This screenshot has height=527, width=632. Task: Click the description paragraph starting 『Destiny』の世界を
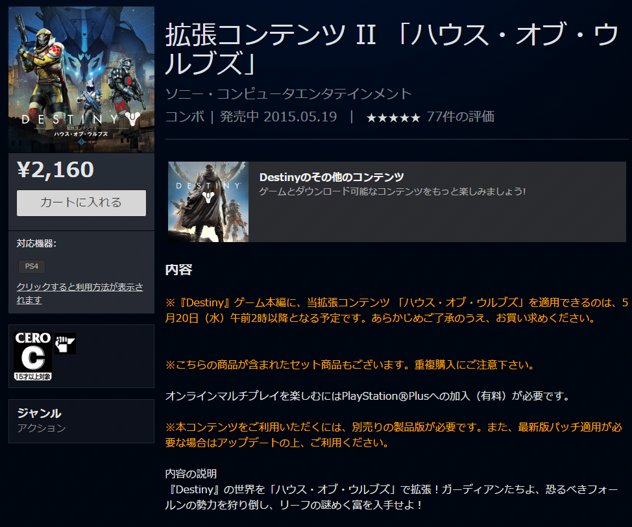click(391, 496)
